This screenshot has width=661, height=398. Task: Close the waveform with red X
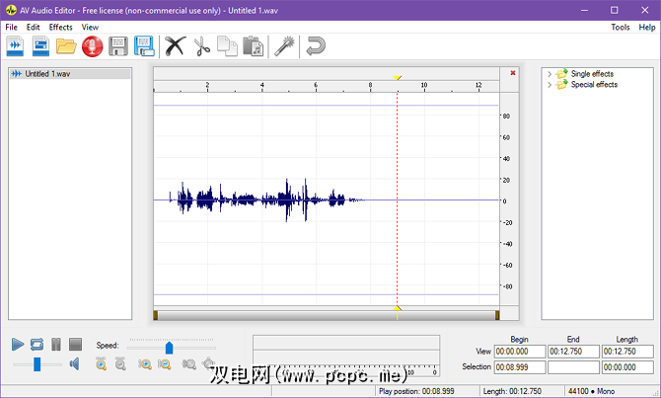click(512, 73)
